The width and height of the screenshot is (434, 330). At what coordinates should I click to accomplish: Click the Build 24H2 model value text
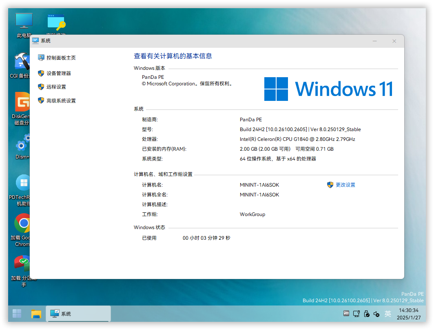click(300, 129)
